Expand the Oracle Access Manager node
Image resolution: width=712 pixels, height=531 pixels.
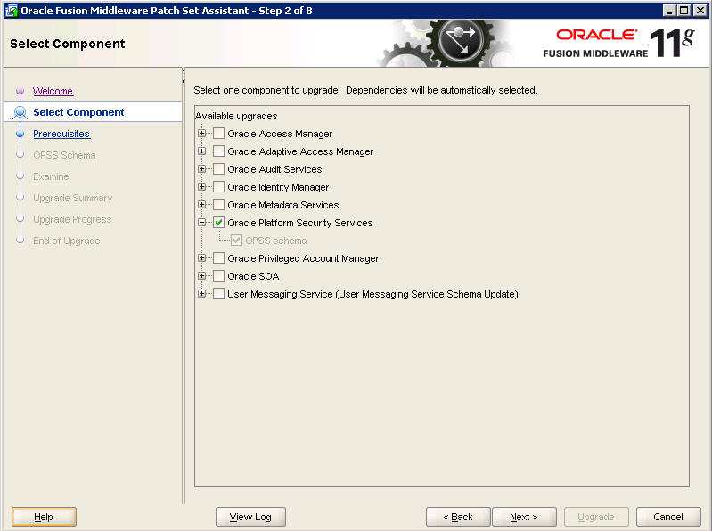coord(202,134)
